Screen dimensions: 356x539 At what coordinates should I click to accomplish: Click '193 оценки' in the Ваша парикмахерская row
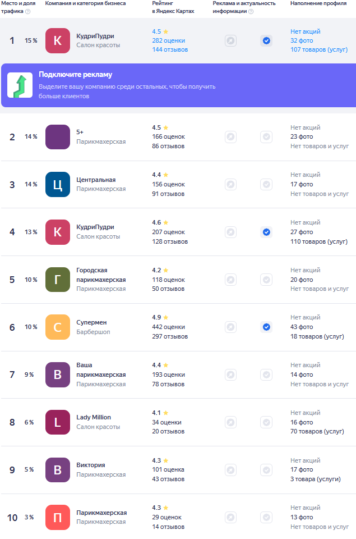169,374
